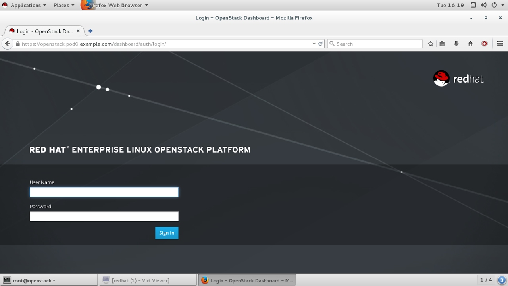Go to home page icon

(x=470, y=44)
